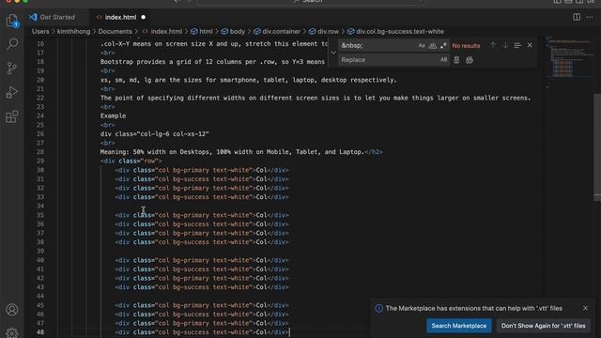This screenshot has height=338, width=601.
Task: Close index.html via the unsaved dot
Action: tap(144, 17)
